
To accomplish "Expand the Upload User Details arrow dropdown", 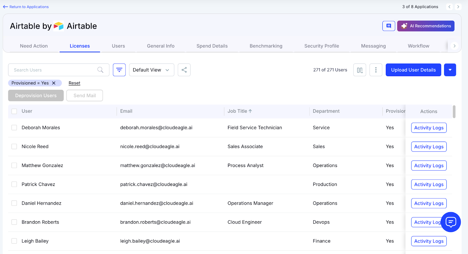I will 450,70.
